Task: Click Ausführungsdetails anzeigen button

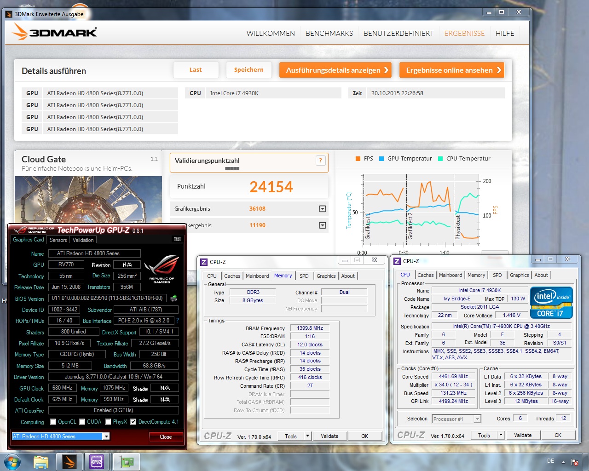Action: [335, 70]
